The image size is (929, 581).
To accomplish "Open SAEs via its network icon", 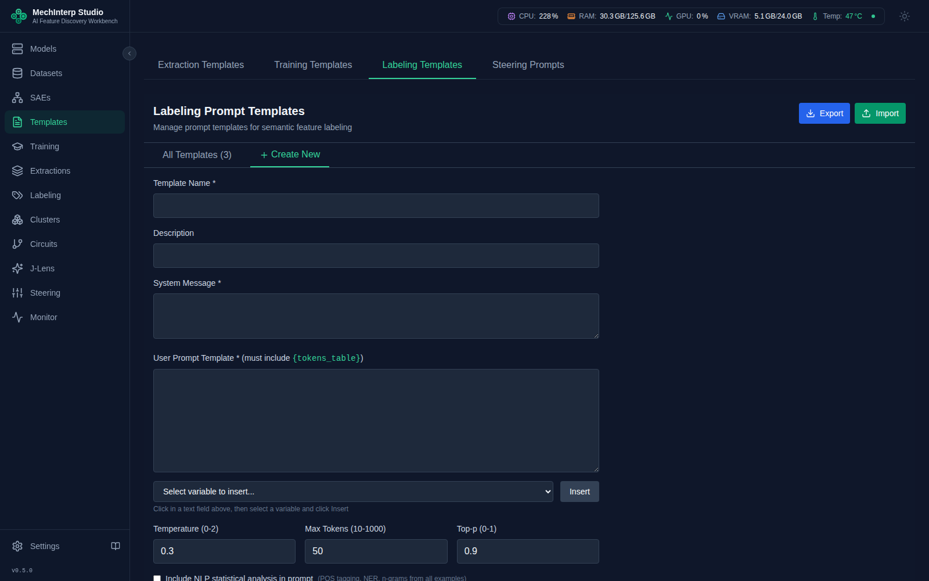I will (x=17, y=98).
